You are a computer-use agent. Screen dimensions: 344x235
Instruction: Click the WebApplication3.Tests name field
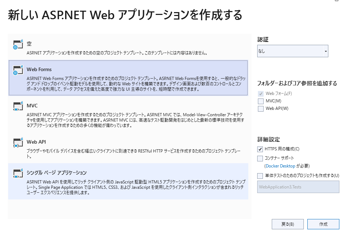click(x=298, y=187)
